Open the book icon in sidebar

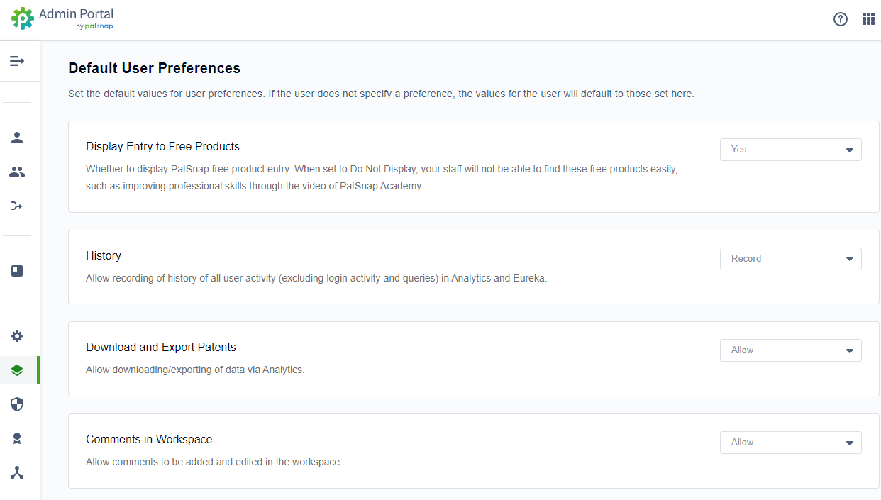pos(17,271)
